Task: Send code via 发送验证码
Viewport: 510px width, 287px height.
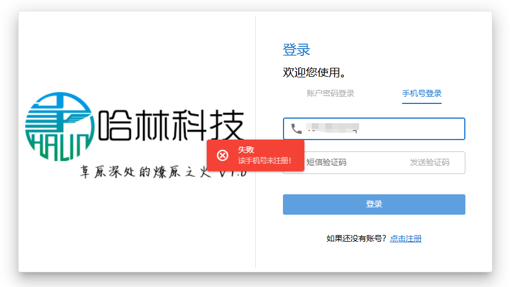Action: pos(429,162)
